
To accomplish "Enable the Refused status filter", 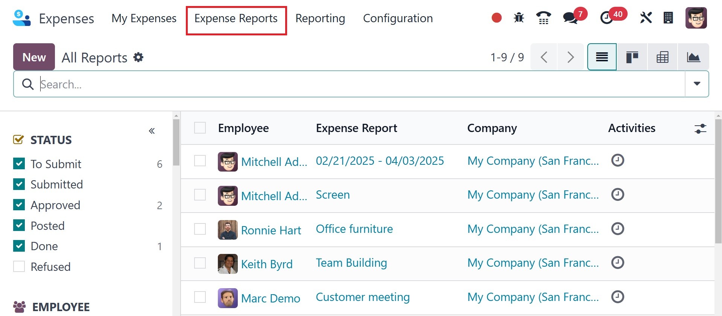I will (x=19, y=266).
